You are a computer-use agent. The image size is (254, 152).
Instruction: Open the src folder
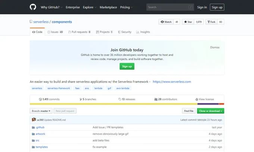tap(37, 140)
